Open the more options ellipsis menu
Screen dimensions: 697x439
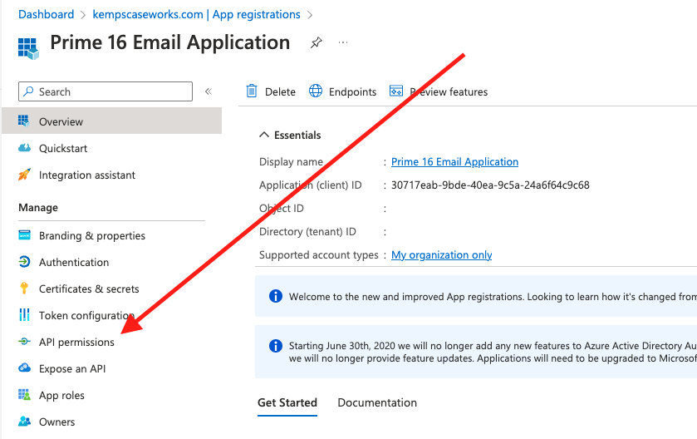[x=343, y=42]
